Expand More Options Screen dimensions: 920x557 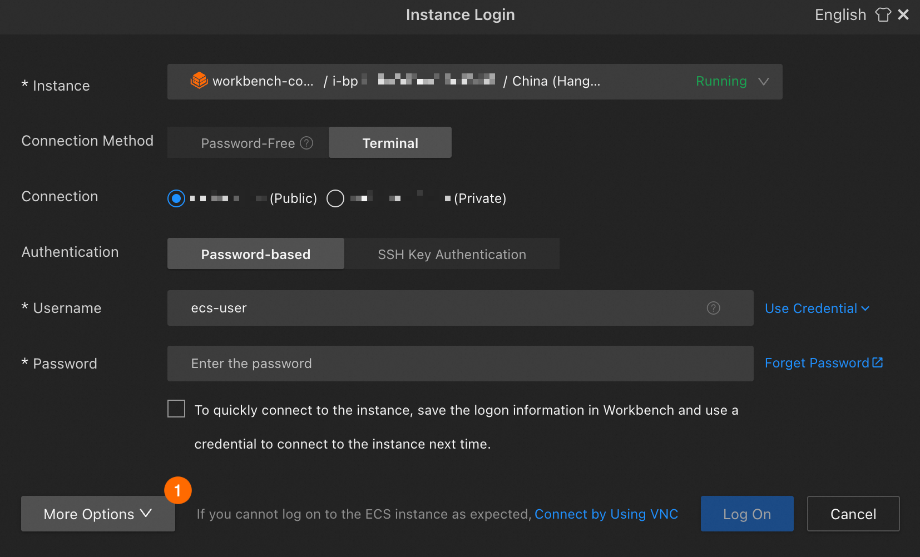coord(98,514)
